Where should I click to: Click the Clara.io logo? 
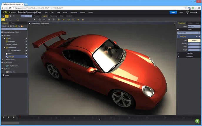[x=8, y=12]
